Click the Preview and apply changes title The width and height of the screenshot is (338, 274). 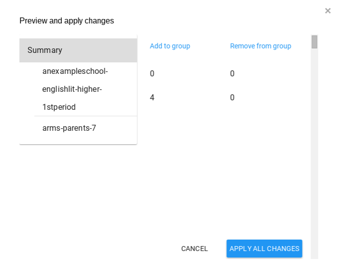[67, 21]
